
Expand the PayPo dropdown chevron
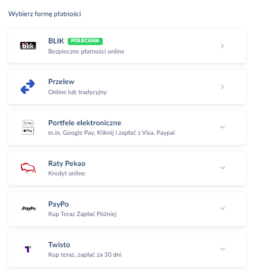pos(222,208)
